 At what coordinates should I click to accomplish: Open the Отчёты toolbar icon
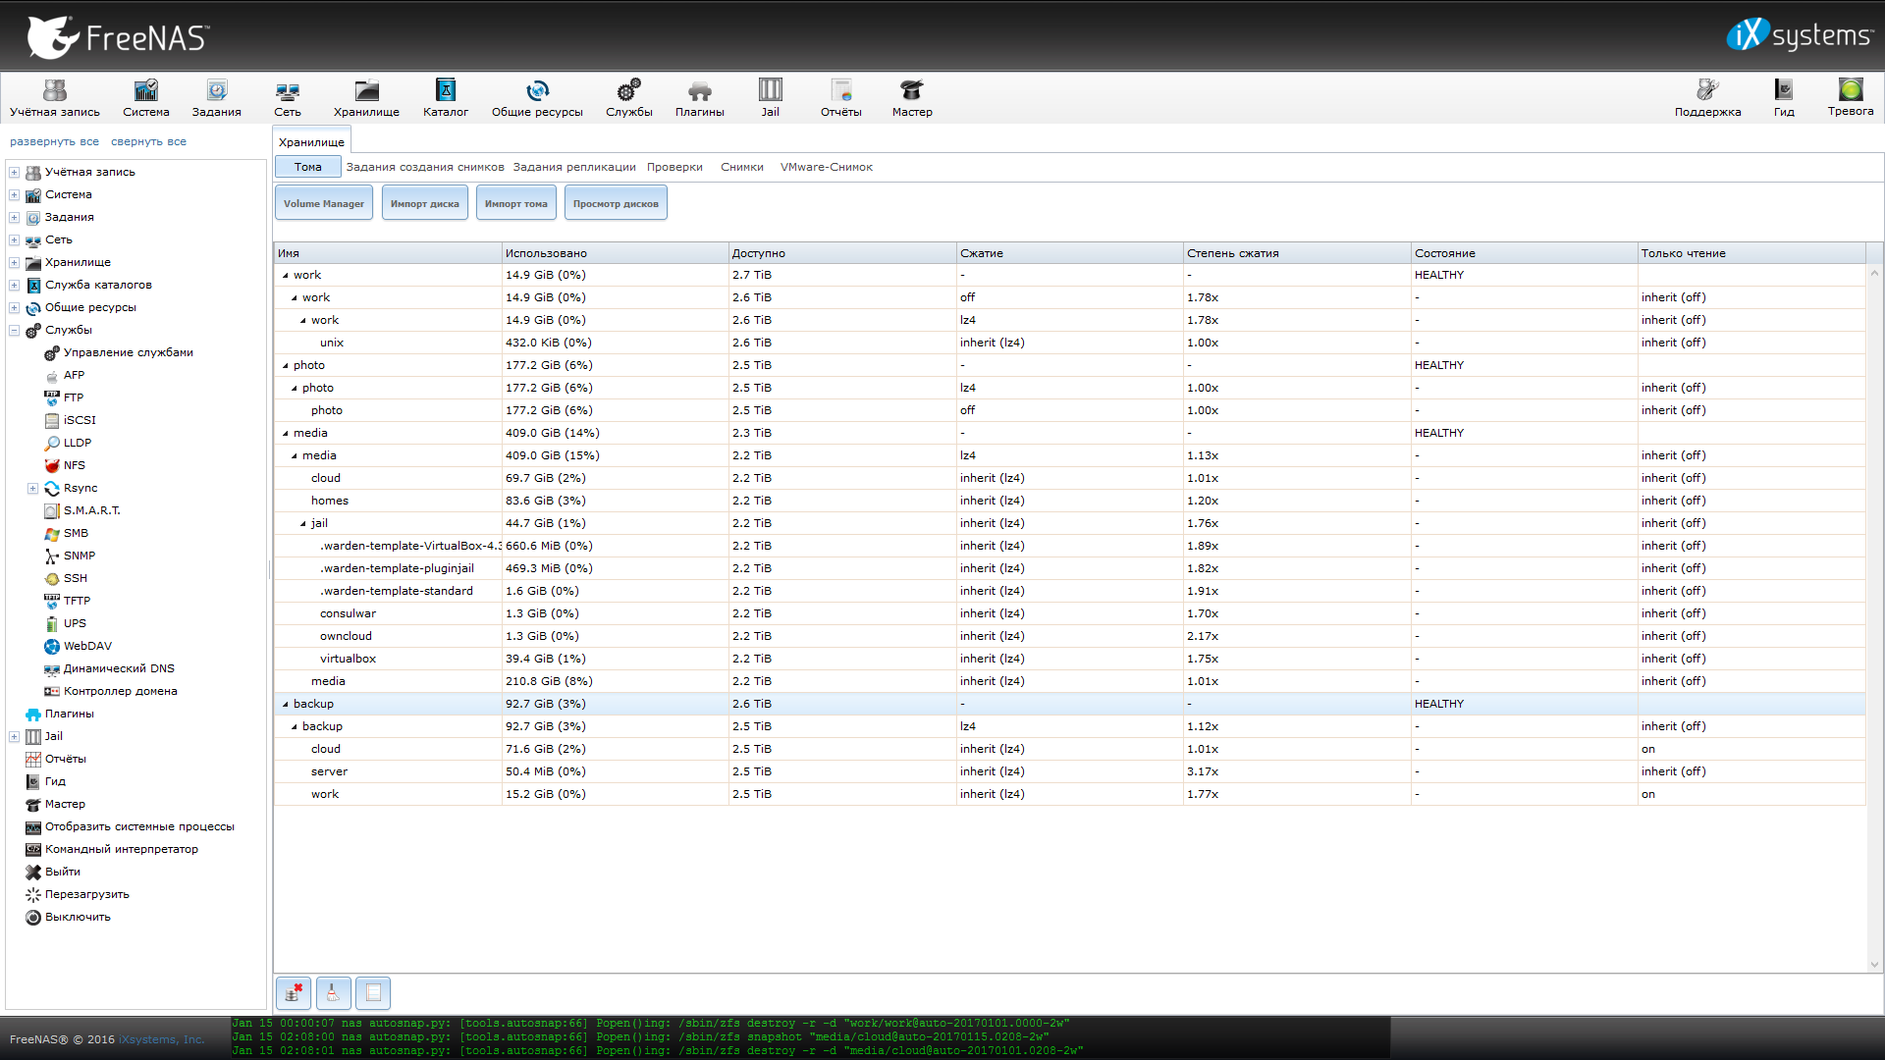click(841, 98)
